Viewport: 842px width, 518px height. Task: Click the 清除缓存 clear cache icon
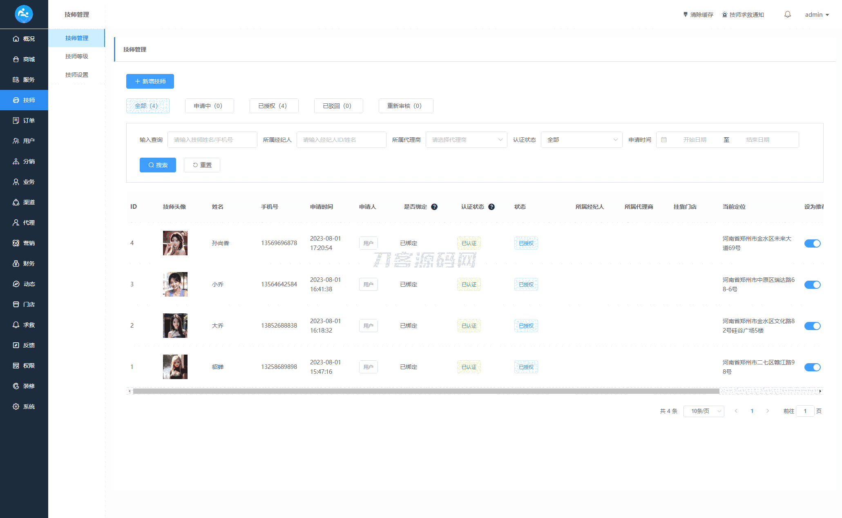[686, 15]
